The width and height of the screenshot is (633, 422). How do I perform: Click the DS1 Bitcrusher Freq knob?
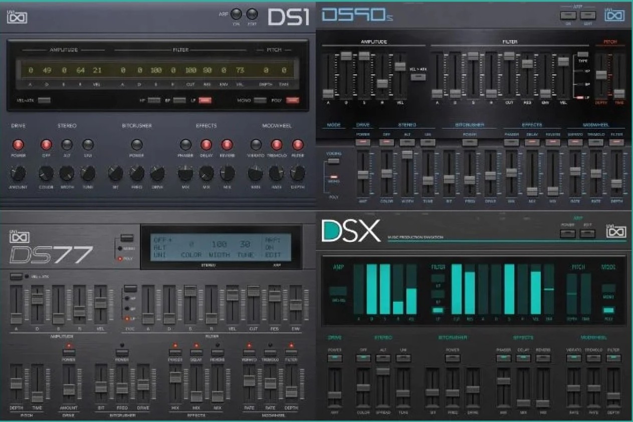point(137,173)
